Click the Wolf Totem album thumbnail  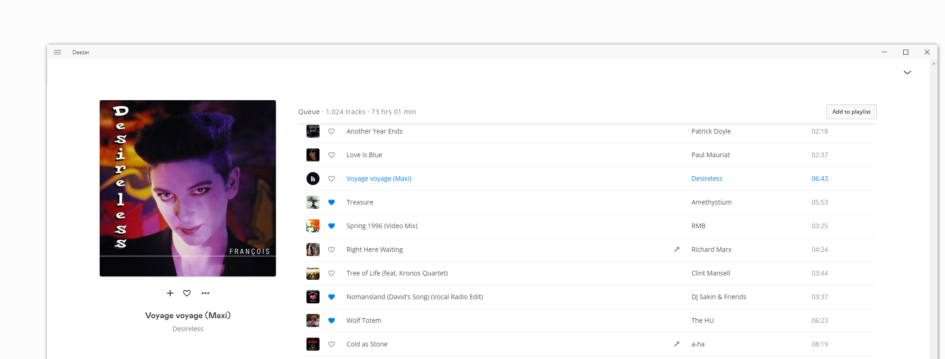tap(313, 321)
